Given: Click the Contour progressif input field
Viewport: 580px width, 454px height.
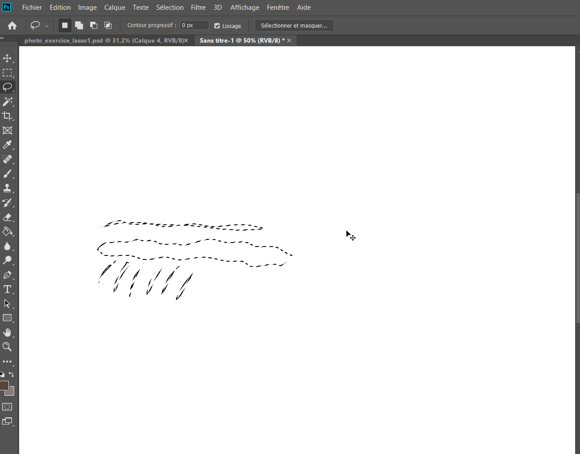Looking at the screenshot, I should point(194,25).
